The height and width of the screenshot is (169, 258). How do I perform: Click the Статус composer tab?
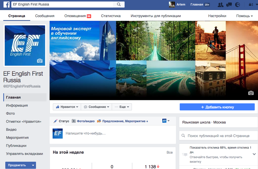[x=64, y=121]
